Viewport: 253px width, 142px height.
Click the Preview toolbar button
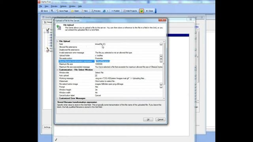pos(96,11)
